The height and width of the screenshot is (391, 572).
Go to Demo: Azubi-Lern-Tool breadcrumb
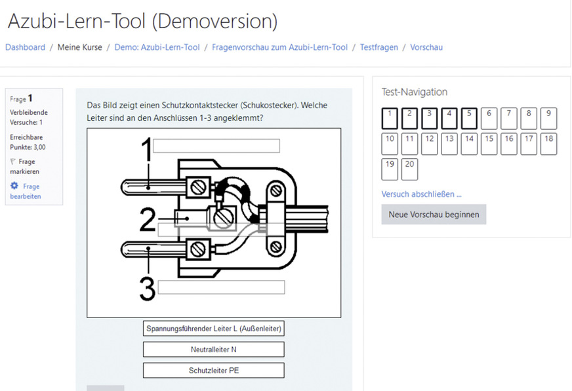(x=157, y=47)
